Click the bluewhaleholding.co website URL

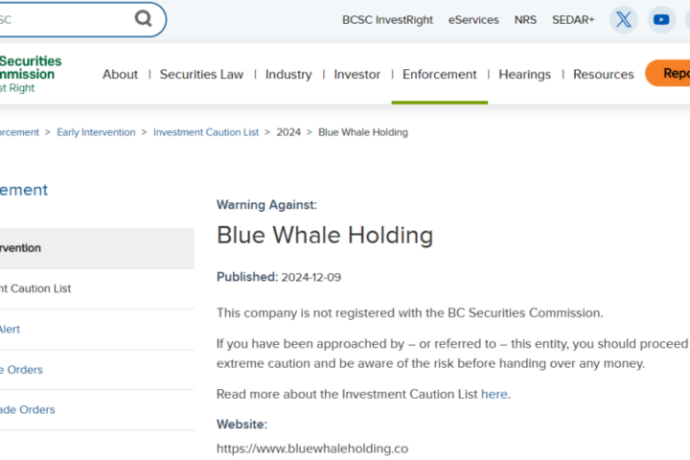312,448
